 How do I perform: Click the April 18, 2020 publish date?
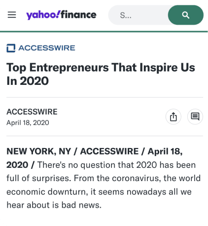pos(28,123)
